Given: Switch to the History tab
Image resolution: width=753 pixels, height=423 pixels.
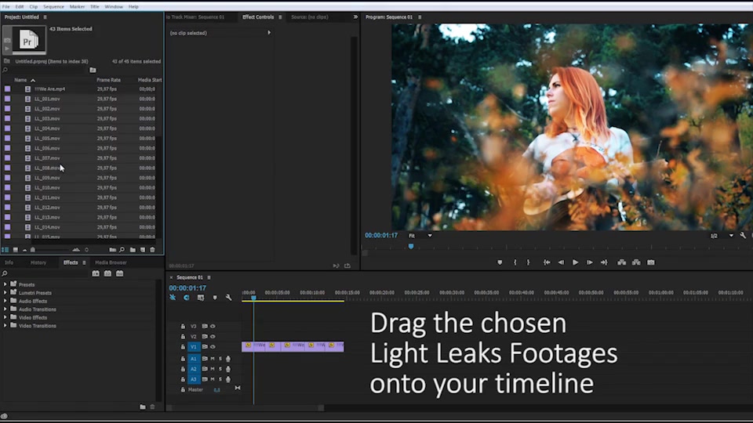Looking at the screenshot, I should 38,262.
